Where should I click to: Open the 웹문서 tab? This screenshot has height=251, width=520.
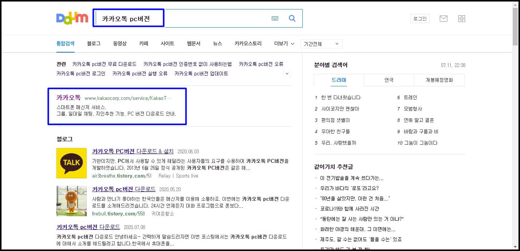pyautogui.click(x=193, y=44)
